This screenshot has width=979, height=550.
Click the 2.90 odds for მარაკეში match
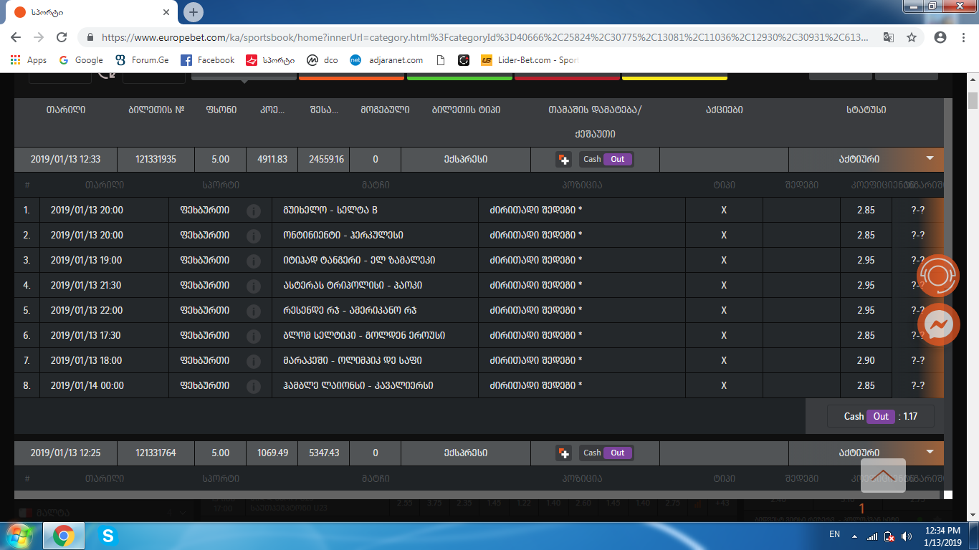(x=866, y=361)
